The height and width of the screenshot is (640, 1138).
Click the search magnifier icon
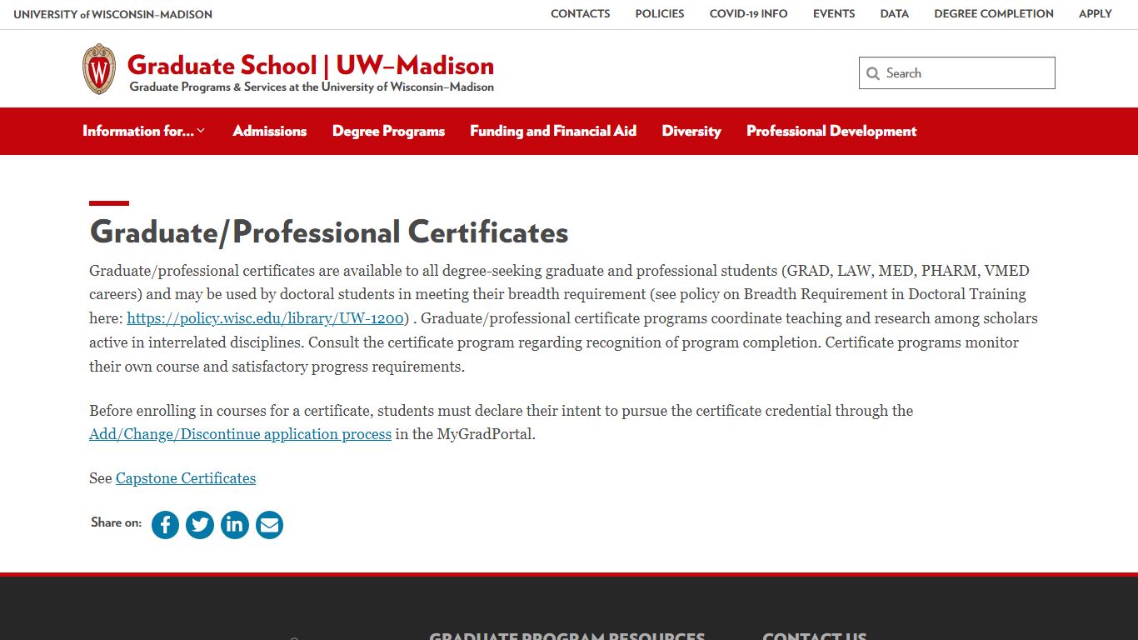click(873, 73)
